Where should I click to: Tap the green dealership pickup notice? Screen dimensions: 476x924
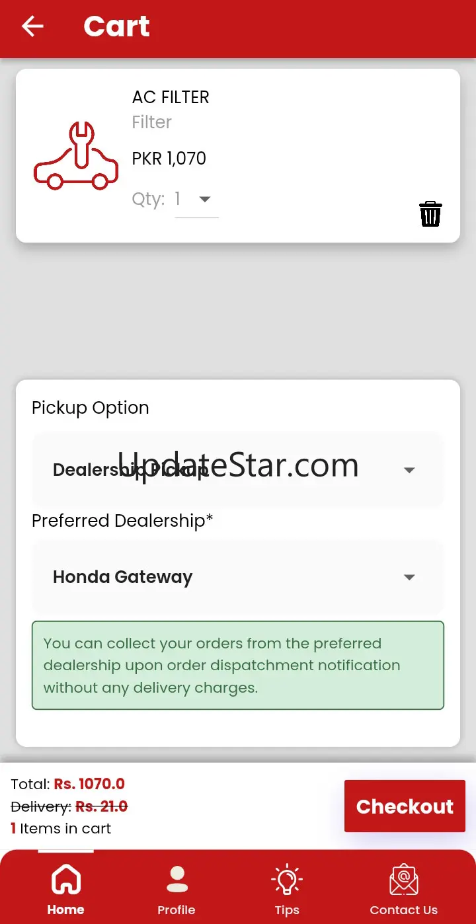pos(238,666)
